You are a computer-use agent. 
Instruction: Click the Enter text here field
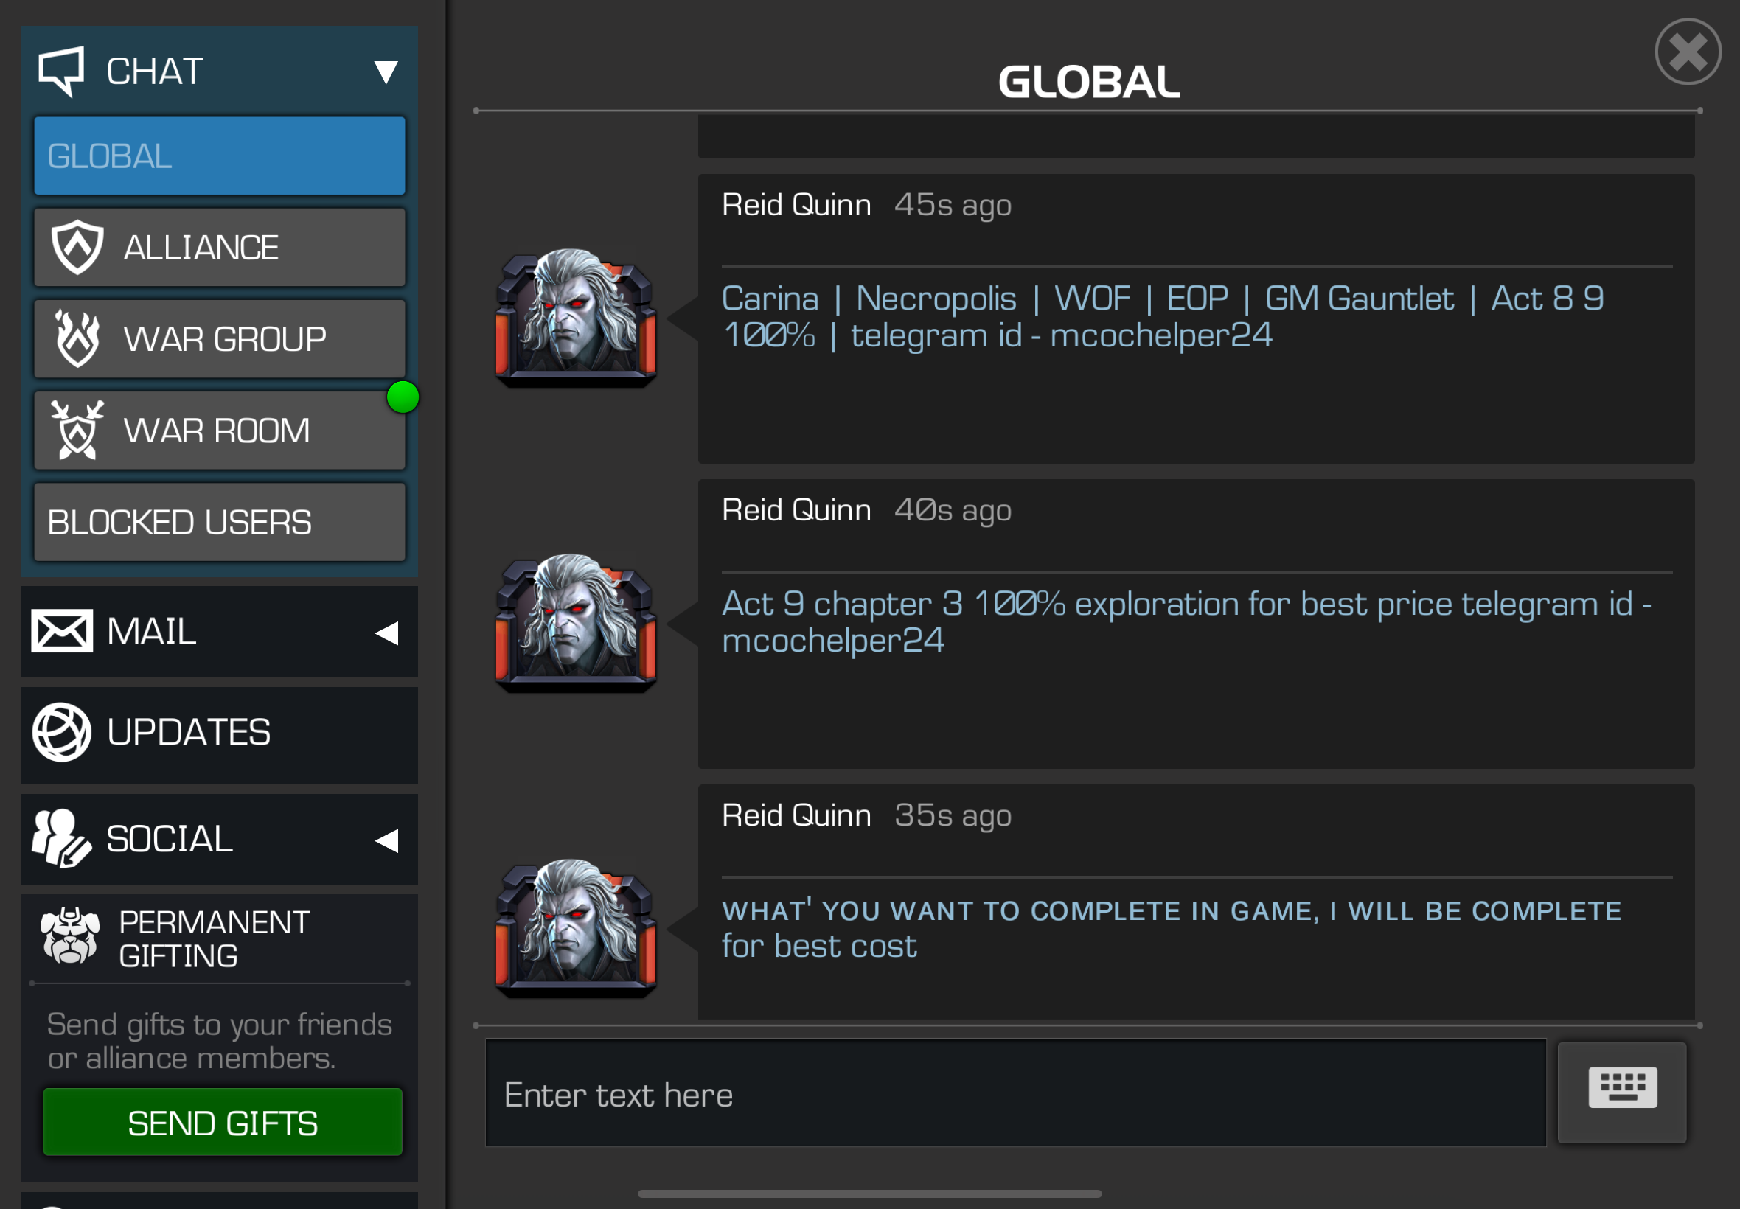point(1015,1093)
